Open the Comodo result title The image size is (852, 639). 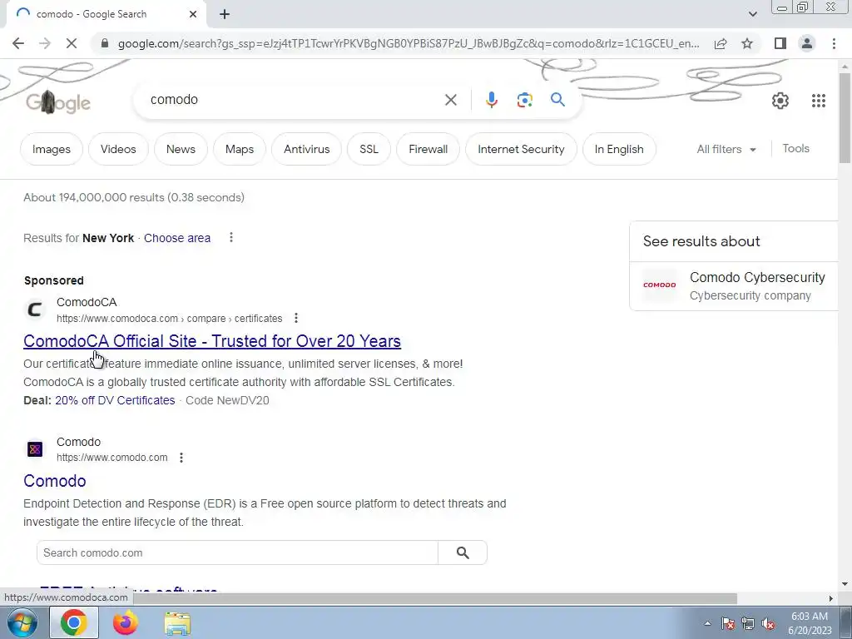tap(54, 481)
